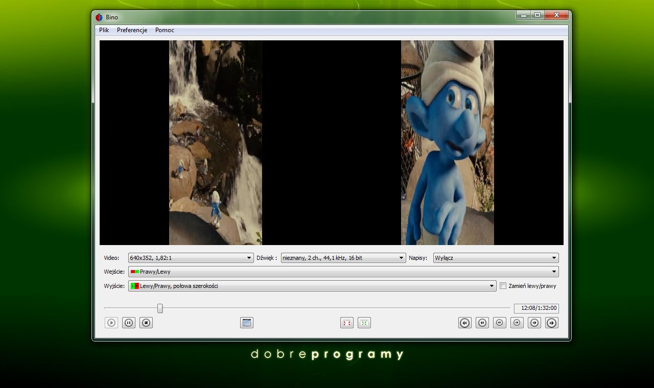Seek forward by the medium step
The width and height of the screenshot is (654, 388).
click(x=534, y=323)
